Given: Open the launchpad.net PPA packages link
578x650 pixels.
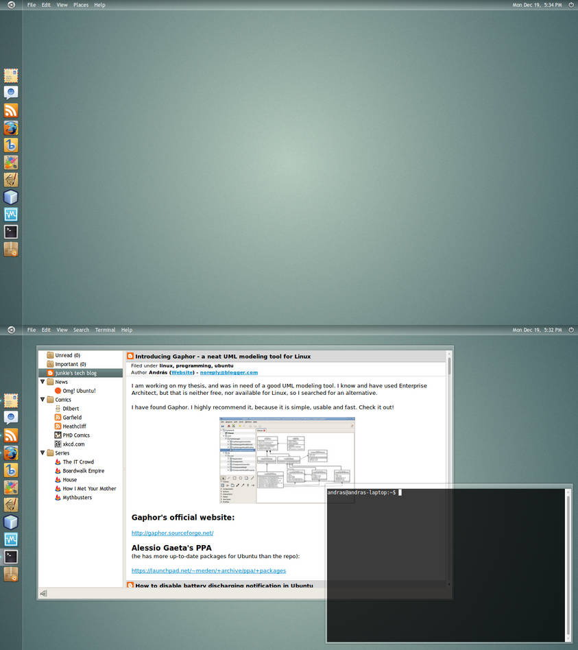Looking at the screenshot, I should 208,570.
